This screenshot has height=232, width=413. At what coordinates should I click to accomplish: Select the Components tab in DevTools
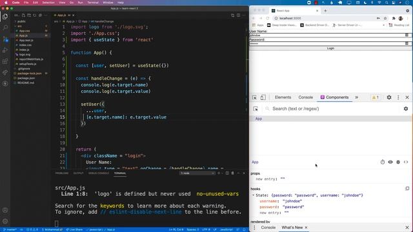[x=334, y=97]
